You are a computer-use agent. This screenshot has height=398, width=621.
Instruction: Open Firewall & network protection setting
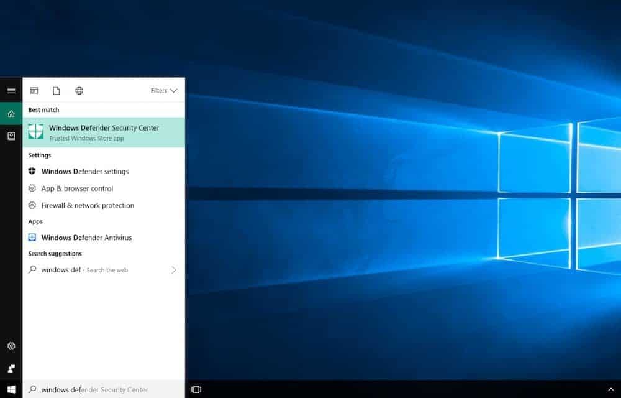tap(88, 206)
